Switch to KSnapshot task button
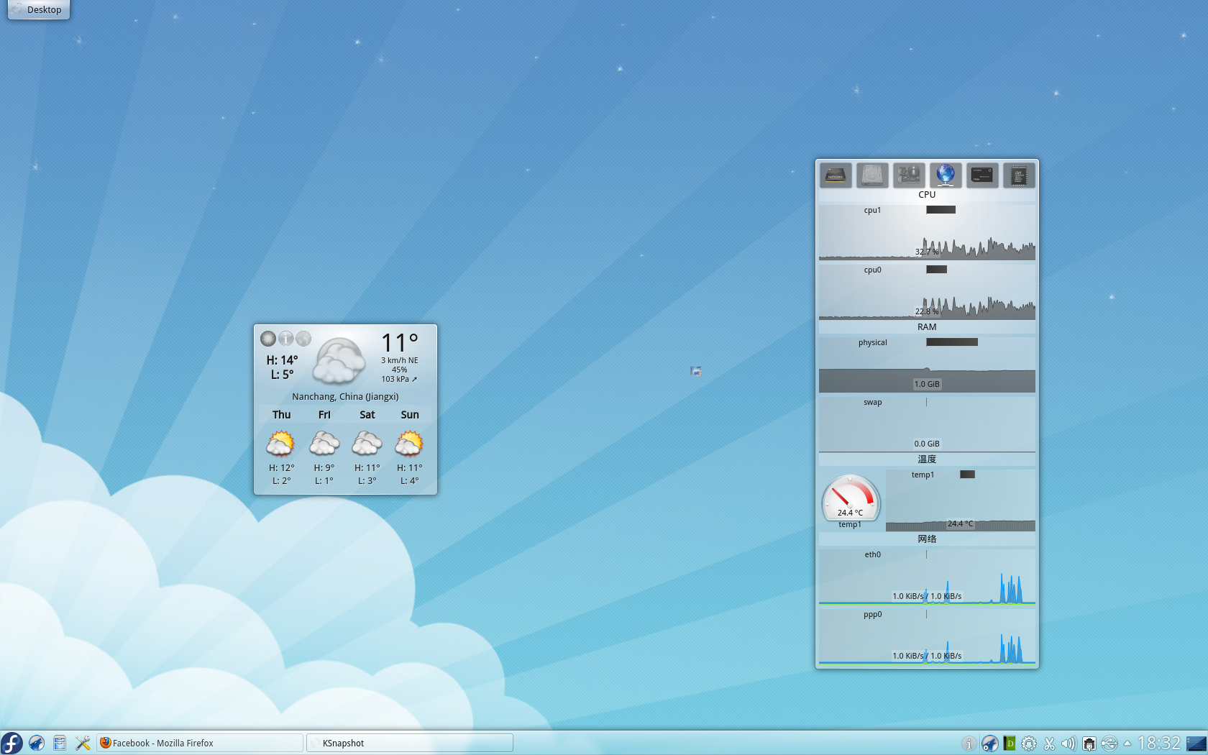Screen dimensions: 1208x755 [410, 743]
